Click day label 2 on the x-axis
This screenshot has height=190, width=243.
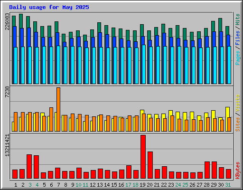click(23, 185)
